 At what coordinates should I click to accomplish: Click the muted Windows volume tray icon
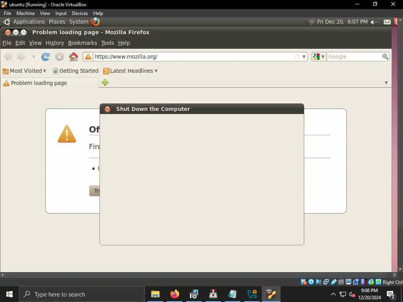[352, 294]
